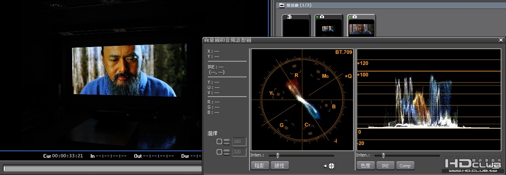
Task: Toggle the checkbox beside the 160 field
Action: click(x=219, y=142)
